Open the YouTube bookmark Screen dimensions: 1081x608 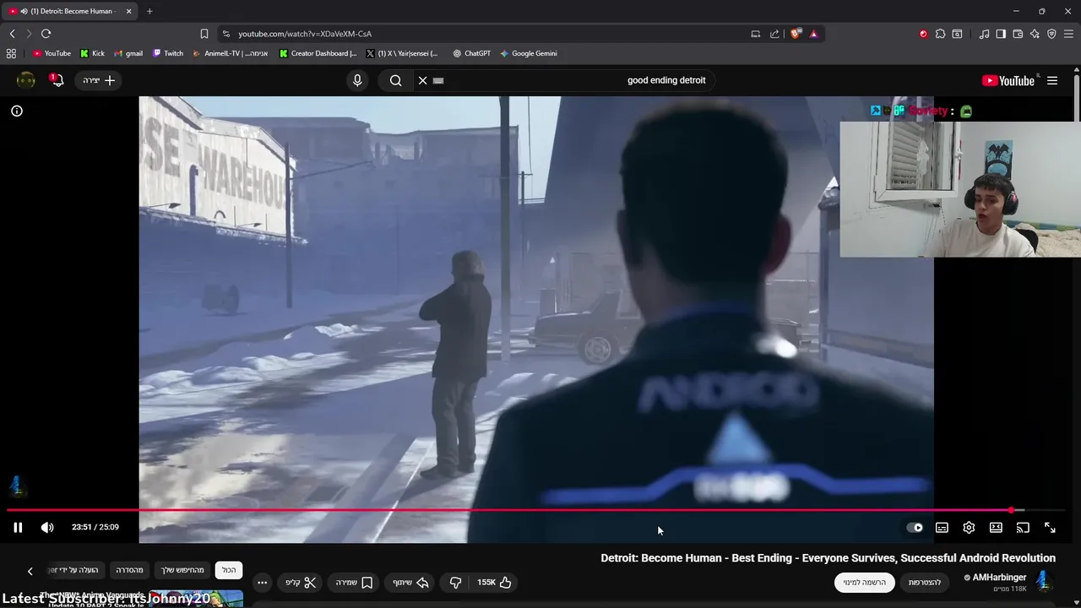coord(52,53)
